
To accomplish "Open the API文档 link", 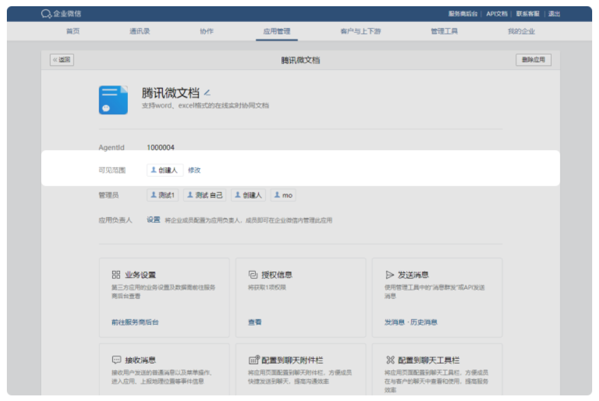I will pyautogui.click(x=497, y=14).
